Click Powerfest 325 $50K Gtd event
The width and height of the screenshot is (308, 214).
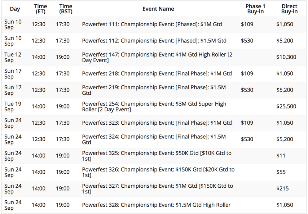(157, 156)
